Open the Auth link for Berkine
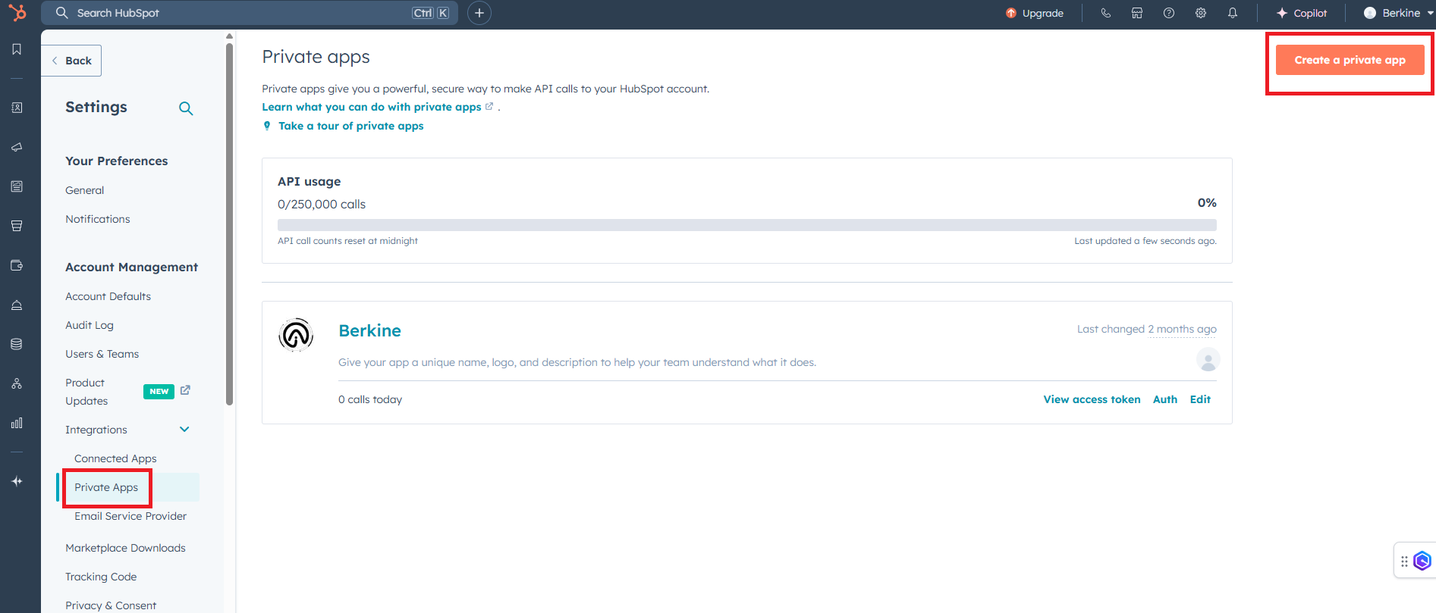The height and width of the screenshot is (613, 1436). (1165, 399)
